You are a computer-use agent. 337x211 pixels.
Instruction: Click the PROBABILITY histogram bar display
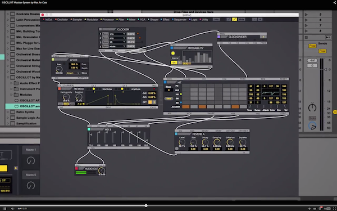click(x=197, y=57)
